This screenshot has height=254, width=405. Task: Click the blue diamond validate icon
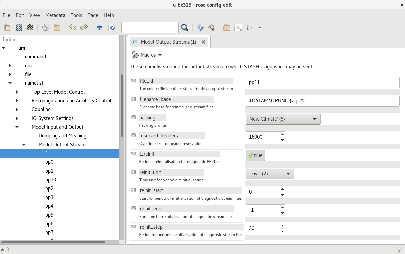pos(200,27)
